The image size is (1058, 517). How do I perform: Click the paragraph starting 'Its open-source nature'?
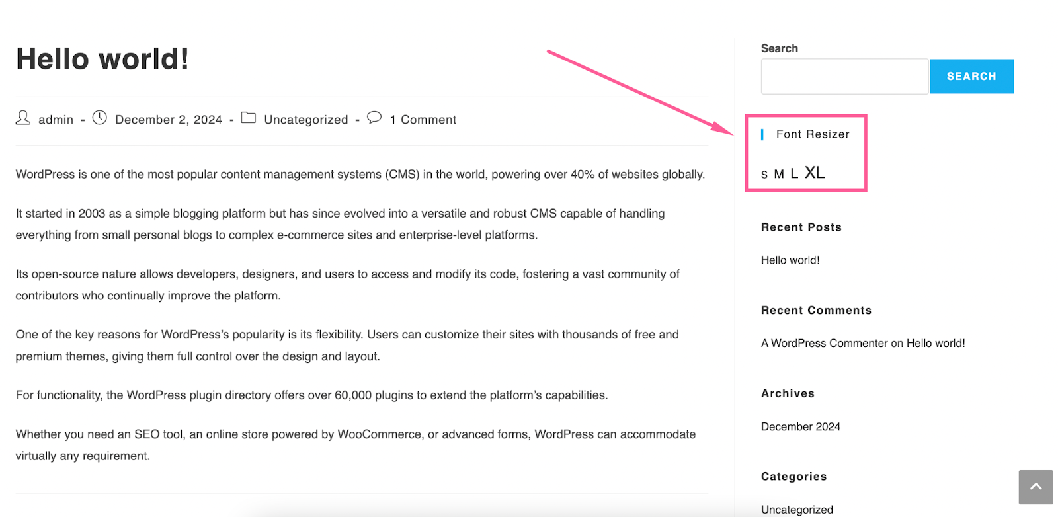click(x=348, y=285)
